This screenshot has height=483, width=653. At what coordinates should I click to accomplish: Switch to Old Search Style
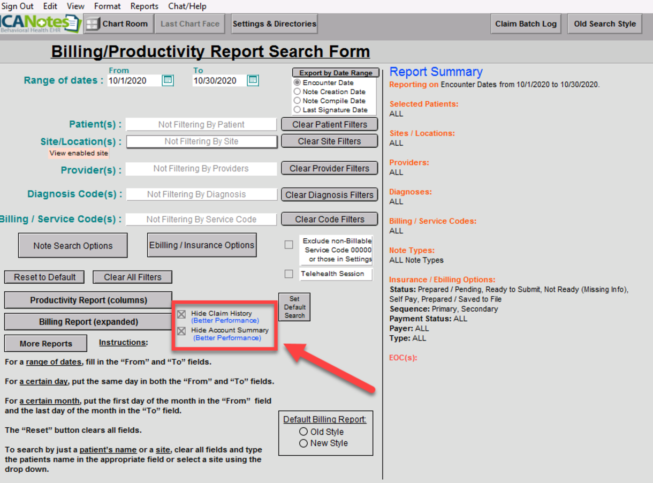605,24
